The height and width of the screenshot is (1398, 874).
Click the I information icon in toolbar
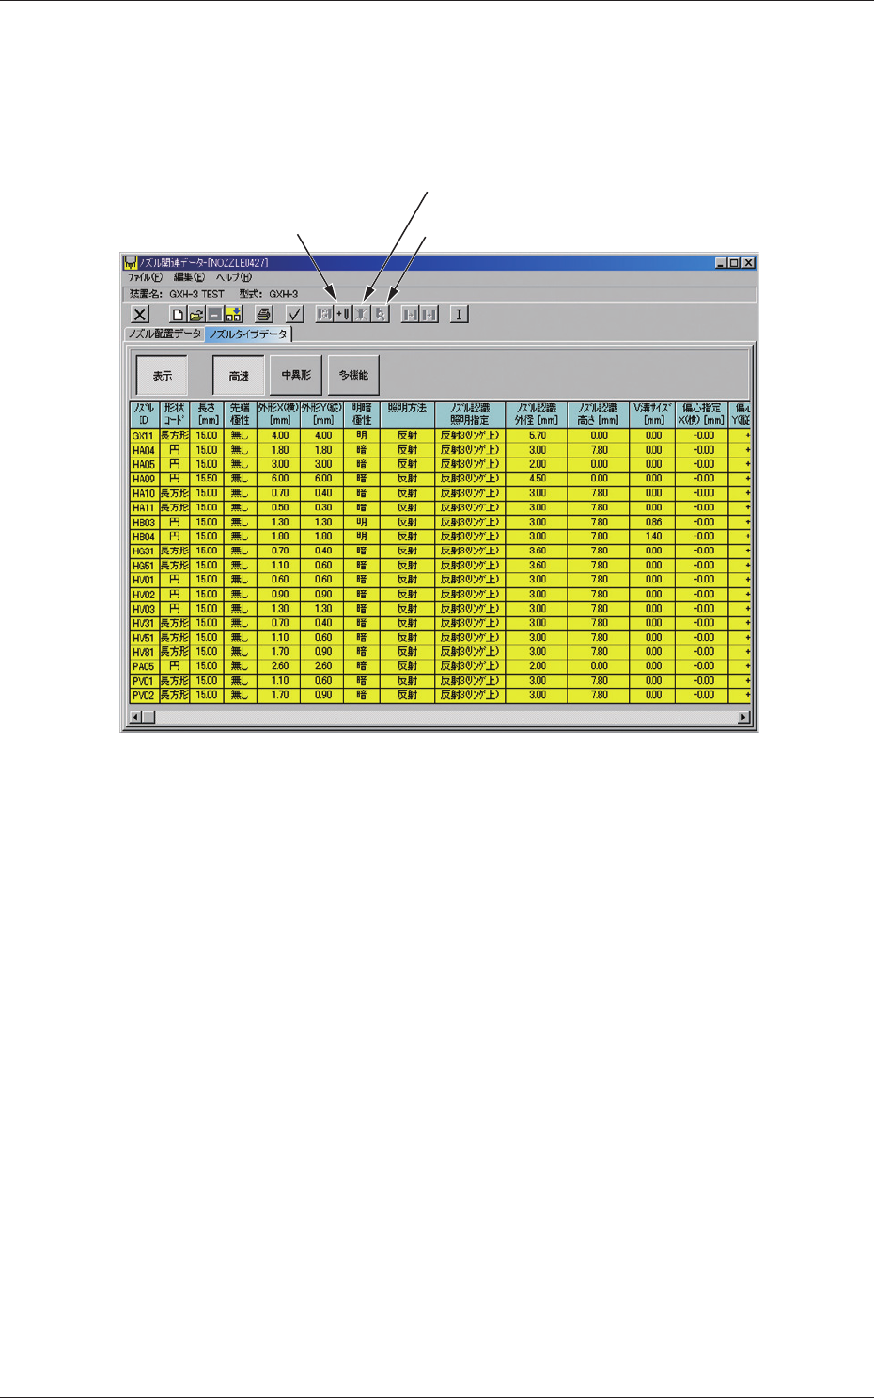click(x=459, y=315)
